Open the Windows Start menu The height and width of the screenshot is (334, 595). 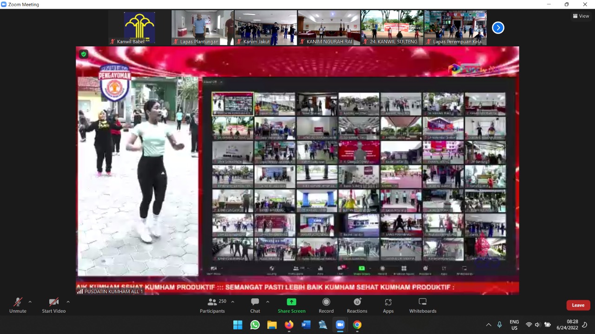tap(238, 325)
